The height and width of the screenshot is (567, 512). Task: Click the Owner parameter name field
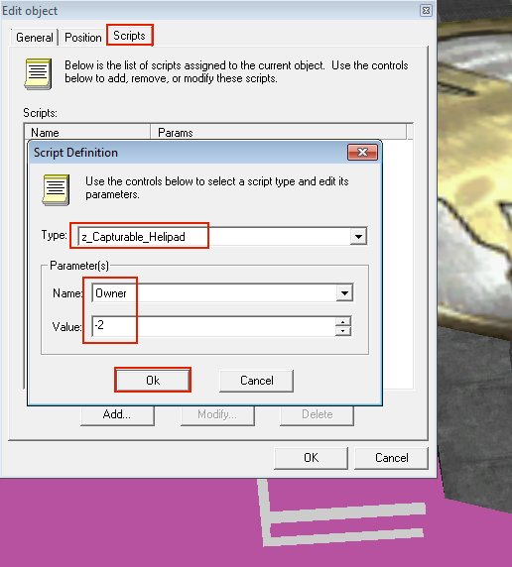214,292
